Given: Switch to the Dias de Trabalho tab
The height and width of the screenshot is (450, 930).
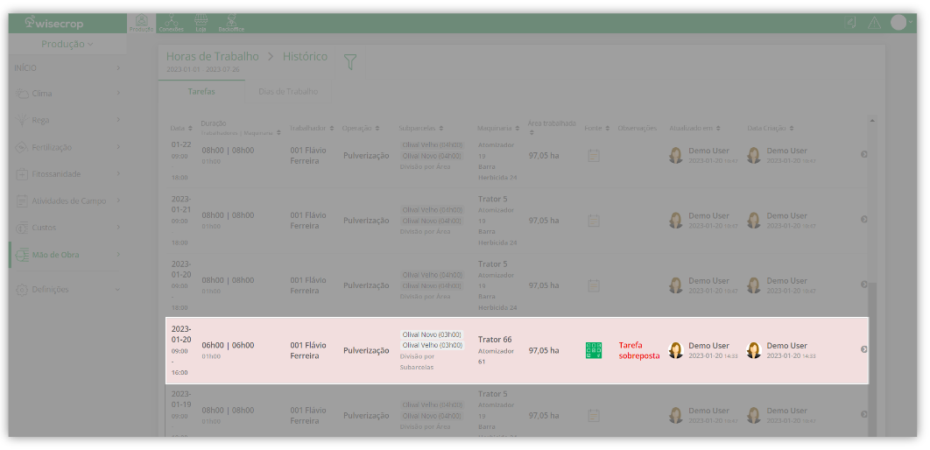Looking at the screenshot, I should pos(288,92).
